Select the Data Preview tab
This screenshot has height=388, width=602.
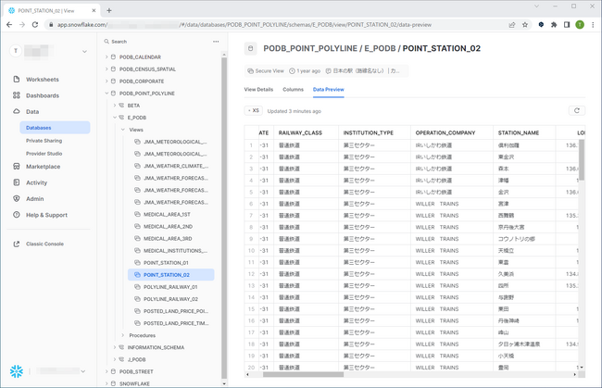click(x=328, y=90)
